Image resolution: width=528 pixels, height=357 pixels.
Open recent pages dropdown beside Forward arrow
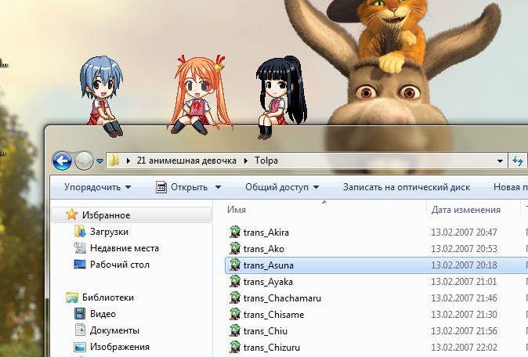point(99,161)
